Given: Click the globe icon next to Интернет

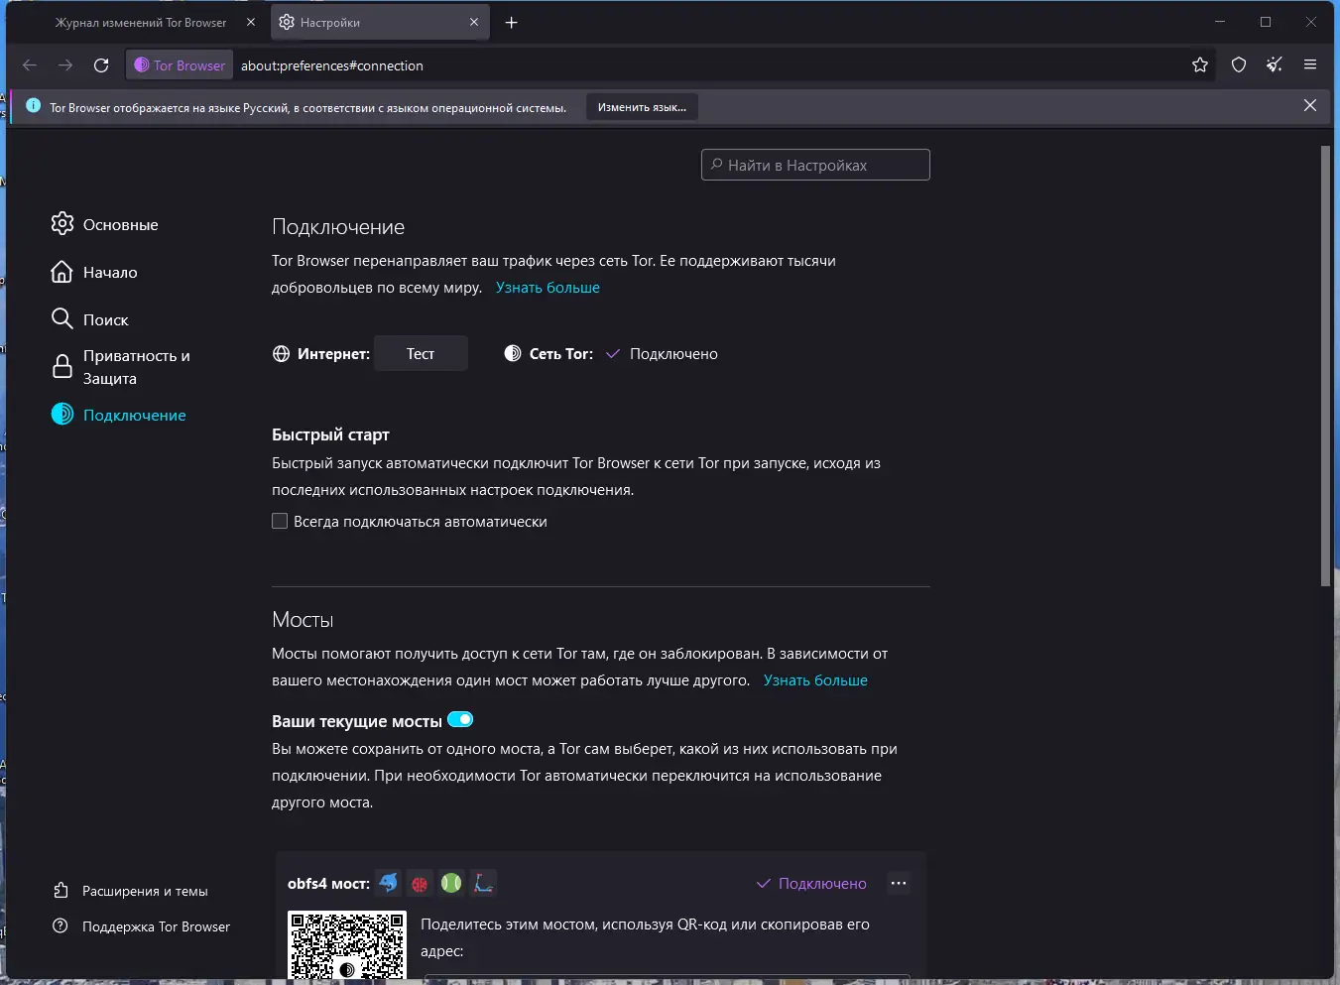Looking at the screenshot, I should 282,354.
